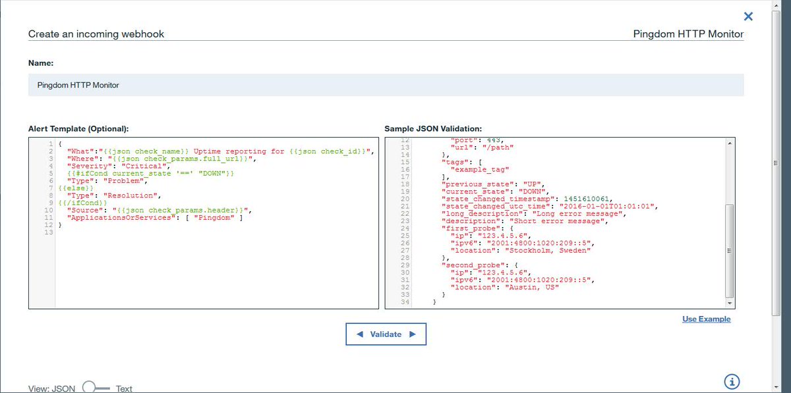The image size is (791, 393).
Task: Click the "Create an incoming webhook" heading
Action: pyautogui.click(x=96, y=34)
